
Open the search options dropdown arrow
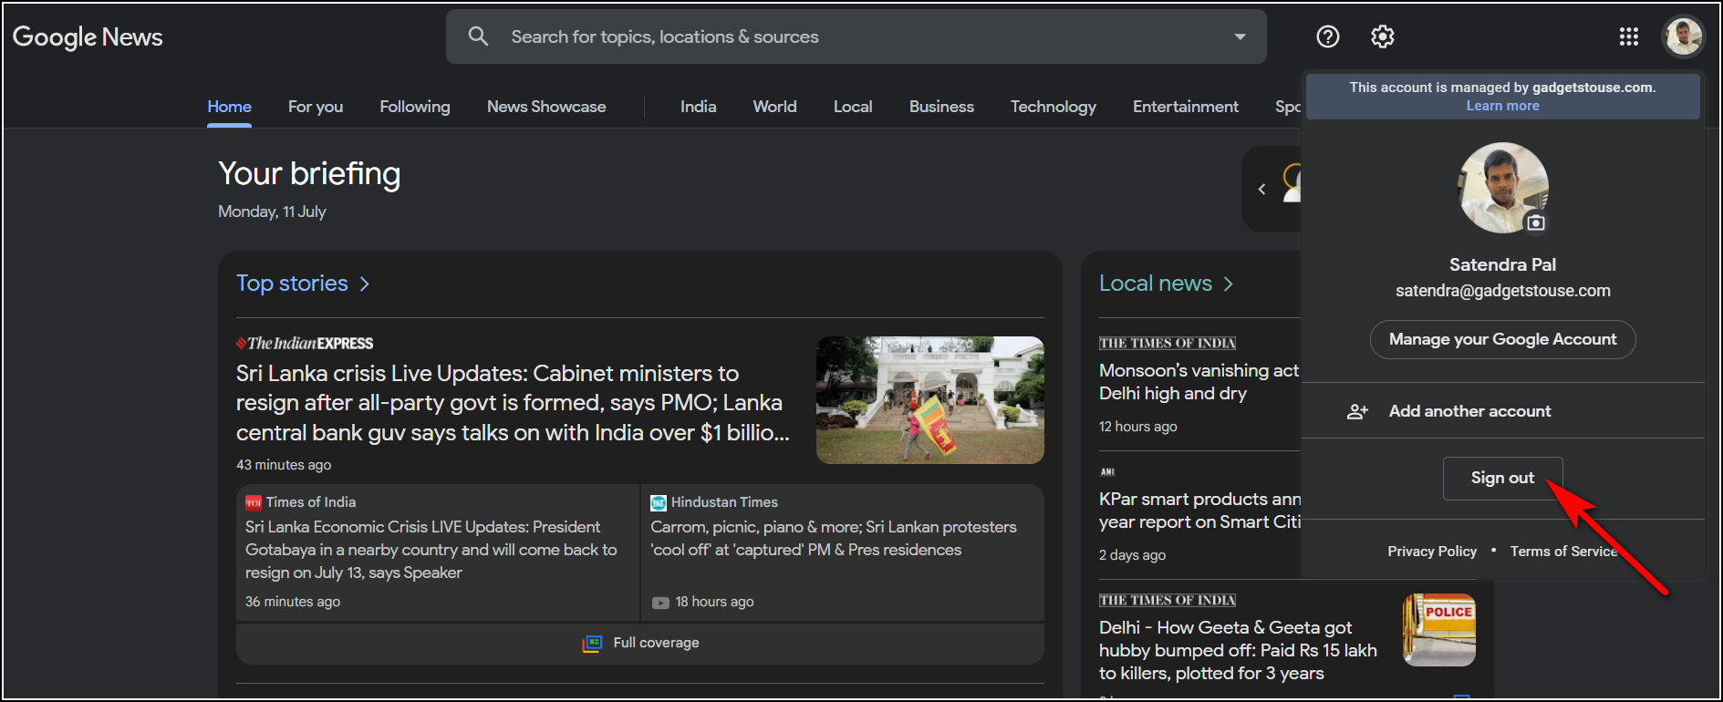coord(1240,36)
